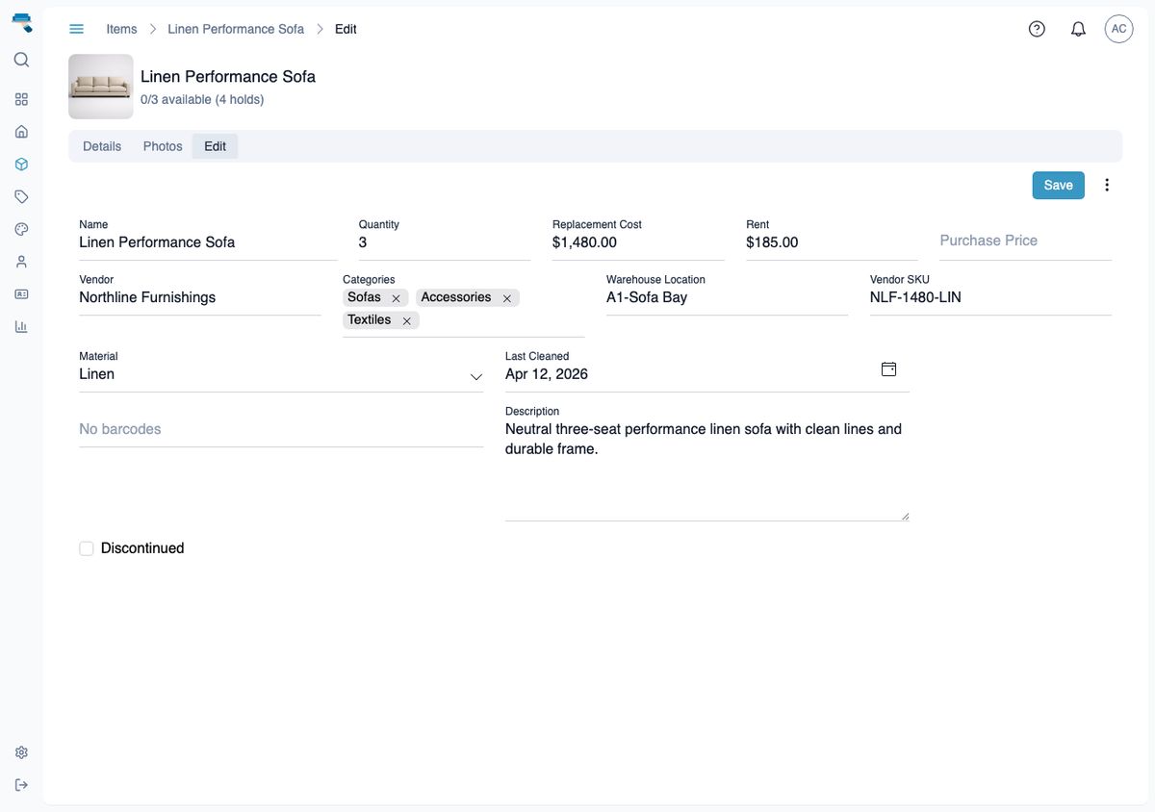1155x812 pixels.
Task: Go to Items breadcrumb
Action: tap(121, 29)
